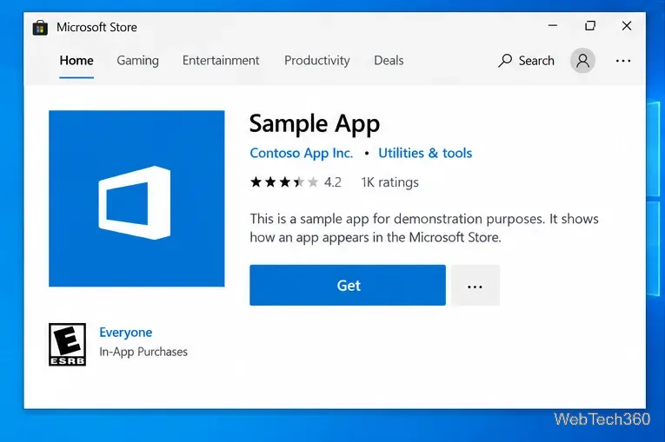The width and height of the screenshot is (665, 442).
Task: Open the Gaming tab
Action: pyautogui.click(x=138, y=61)
